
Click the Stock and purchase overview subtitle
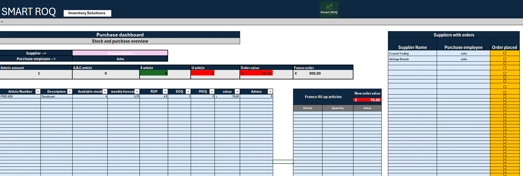pos(120,41)
